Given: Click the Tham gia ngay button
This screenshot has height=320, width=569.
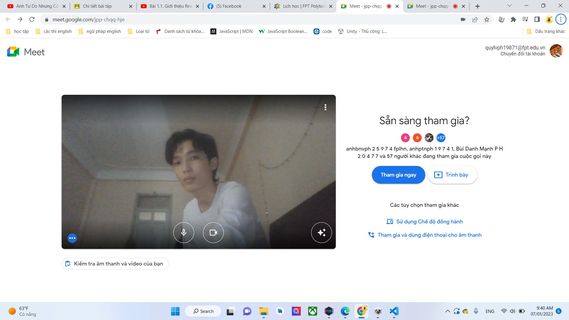Looking at the screenshot, I should (398, 175).
